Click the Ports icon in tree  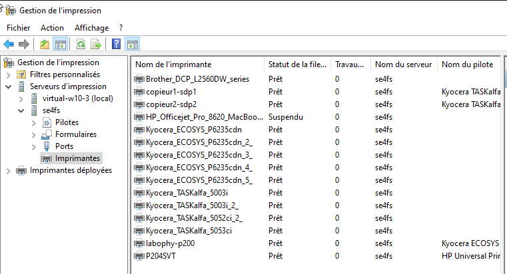(47, 146)
